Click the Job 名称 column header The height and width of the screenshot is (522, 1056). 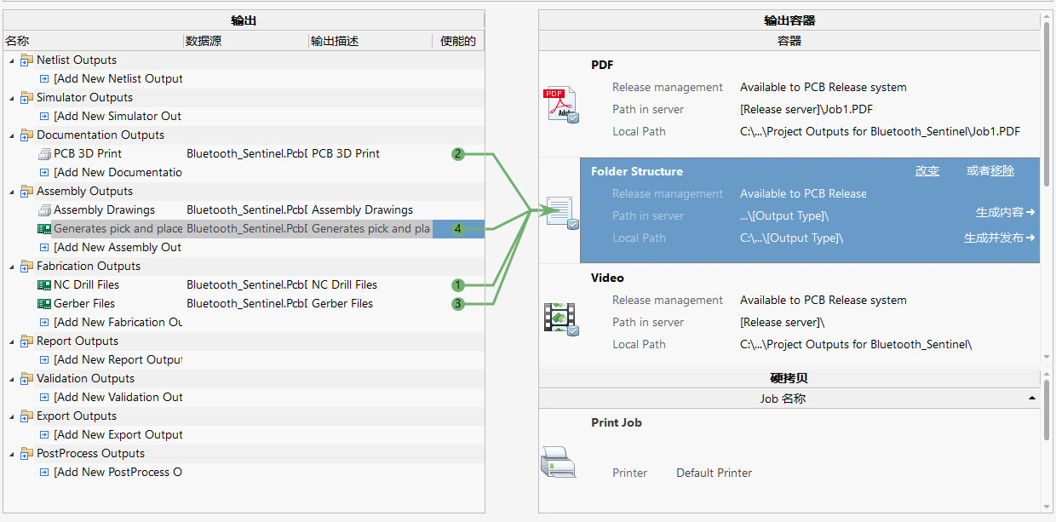[783, 399]
